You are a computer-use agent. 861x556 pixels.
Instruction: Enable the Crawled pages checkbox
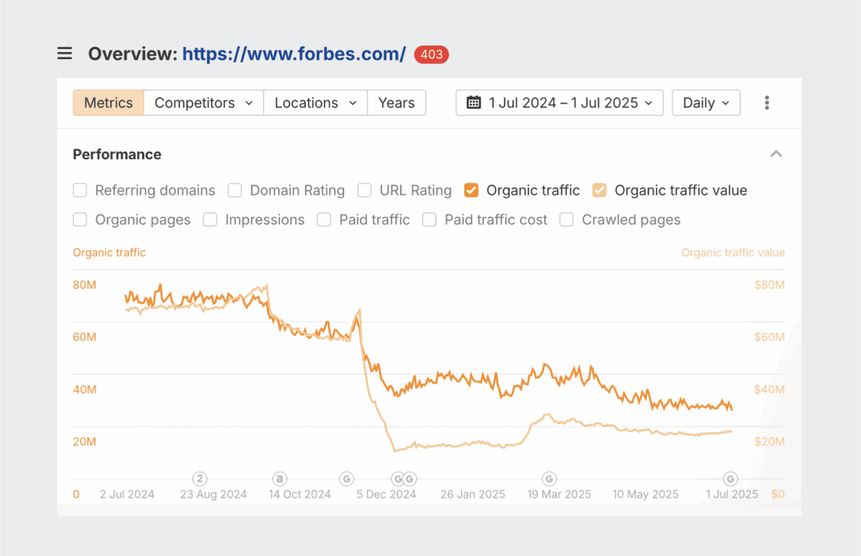567,220
